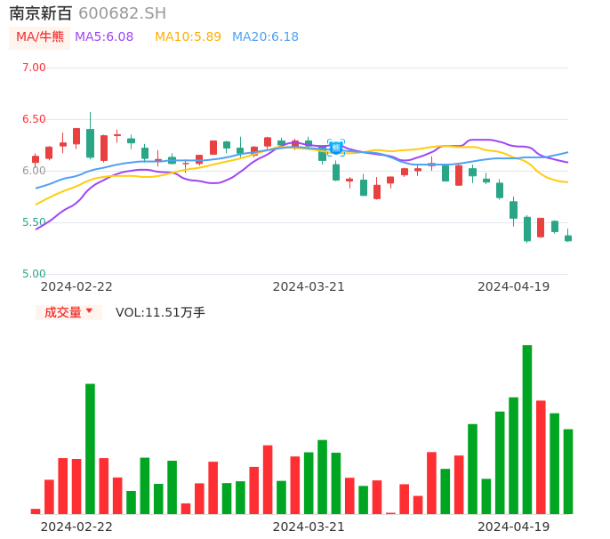
Task: Click the 6.50 price axis label
Action: [x=34, y=119]
